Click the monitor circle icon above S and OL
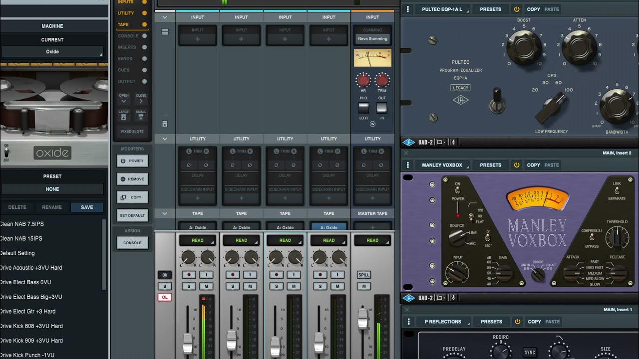The height and width of the screenshot is (359, 639). pos(165,275)
